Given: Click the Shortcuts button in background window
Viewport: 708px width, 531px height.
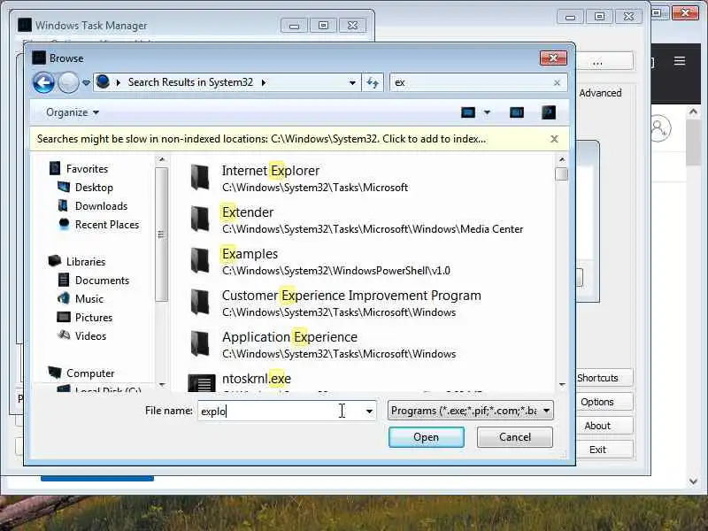Looking at the screenshot, I should pyautogui.click(x=597, y=378).
